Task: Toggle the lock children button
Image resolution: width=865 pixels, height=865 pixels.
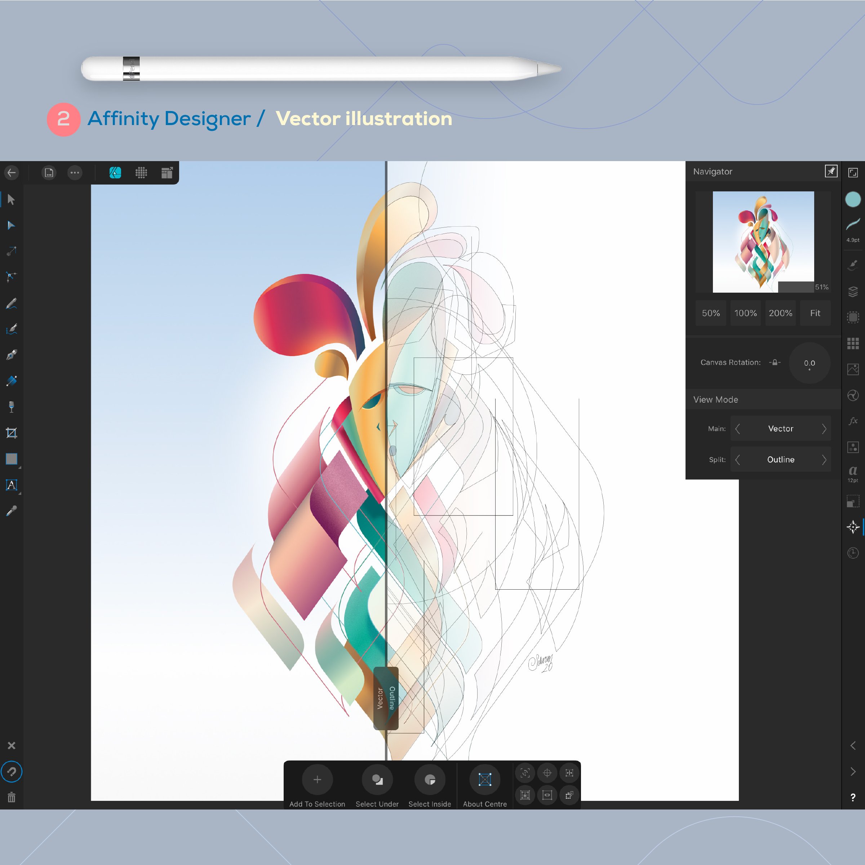Action: click(525, 795)
